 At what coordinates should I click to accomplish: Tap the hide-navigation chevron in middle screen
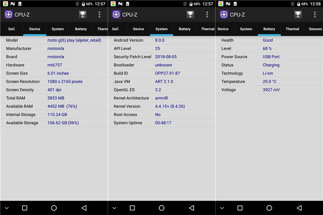[114, 208]
